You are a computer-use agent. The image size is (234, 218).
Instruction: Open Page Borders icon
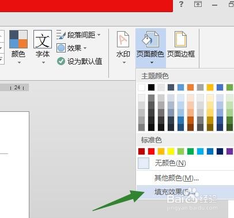180,39
